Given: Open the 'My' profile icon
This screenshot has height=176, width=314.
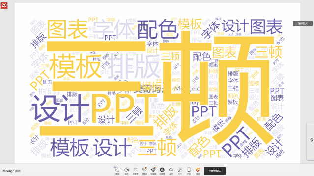Looking at the screenshot, I should (x=198, y=170).
